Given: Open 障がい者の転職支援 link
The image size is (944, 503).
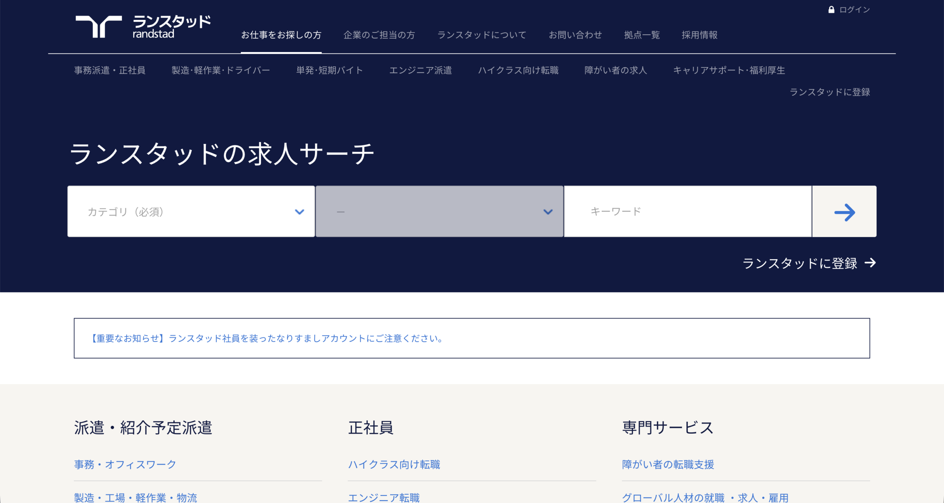Looking at the screenshot, I should (x=668, y=464).
